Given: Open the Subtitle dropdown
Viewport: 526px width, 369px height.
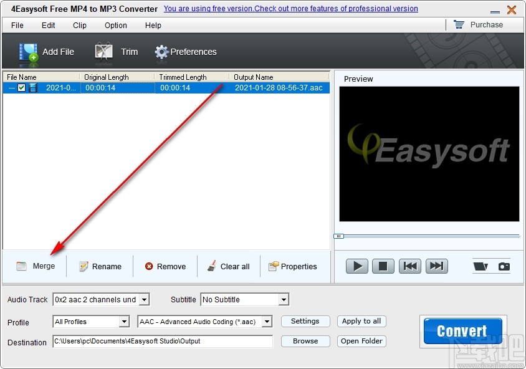Looking at the screenshot, I should pos(284,299).
